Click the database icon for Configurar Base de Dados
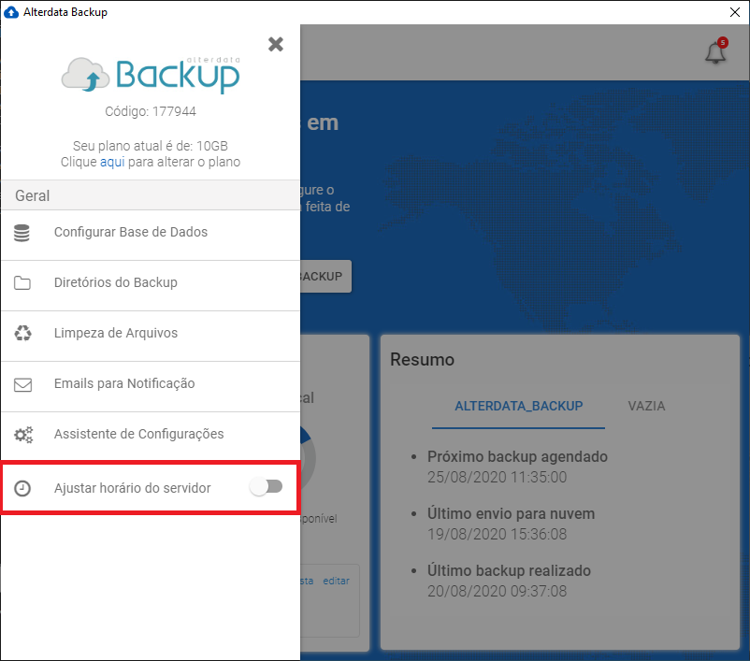Screen dimensions: 750x661 click(x=22, y=233)
